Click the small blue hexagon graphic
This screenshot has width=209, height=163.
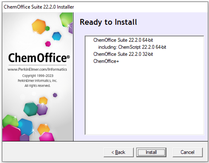(x=57, y=36)
